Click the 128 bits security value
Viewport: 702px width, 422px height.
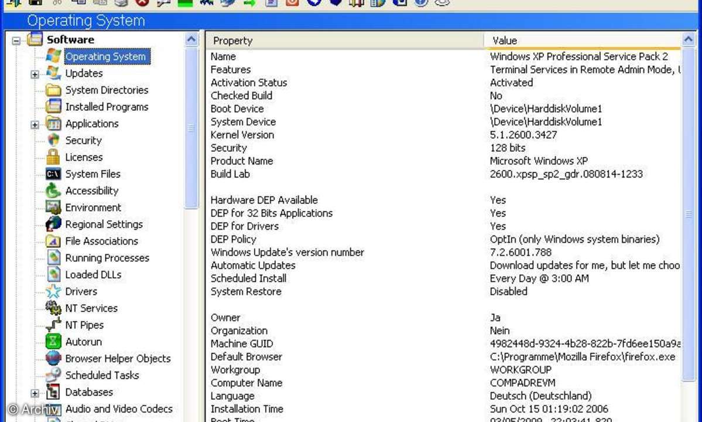pos(508,148)
